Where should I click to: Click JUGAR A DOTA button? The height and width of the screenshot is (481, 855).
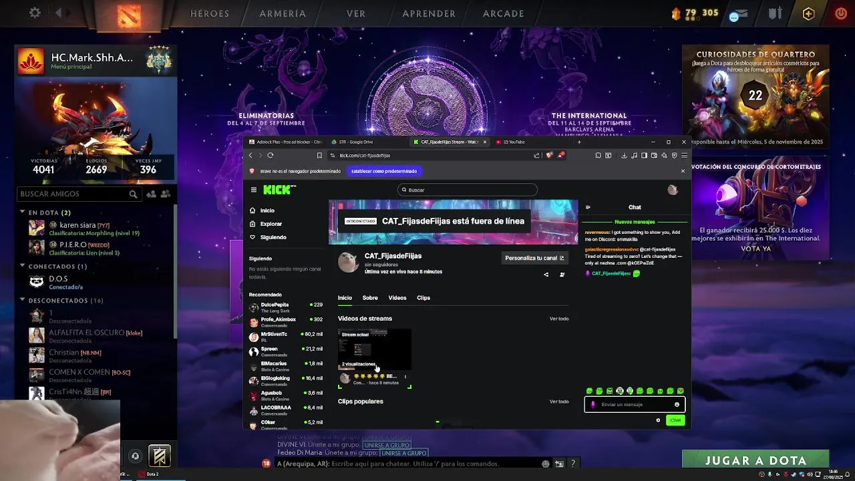pyautogui.click(x=755, y=460)
